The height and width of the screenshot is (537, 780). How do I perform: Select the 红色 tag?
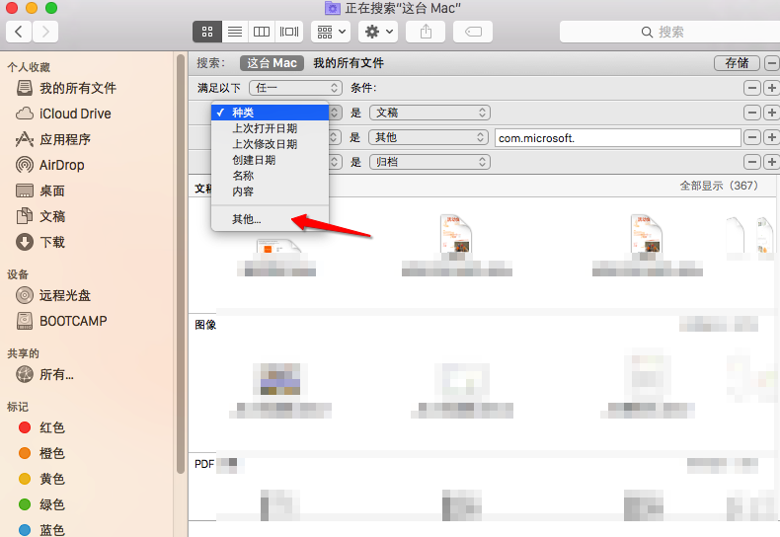[41, 427]
